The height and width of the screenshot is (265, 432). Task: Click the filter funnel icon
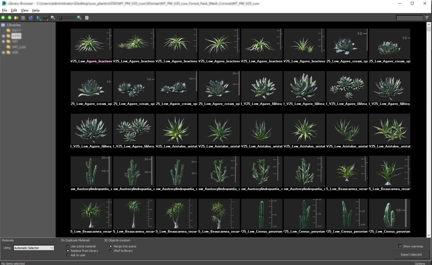tap(427, 18)
